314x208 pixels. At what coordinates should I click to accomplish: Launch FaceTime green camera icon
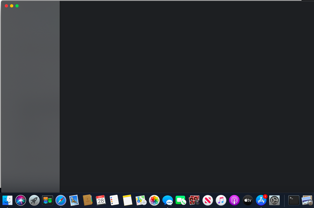click(181, 200)
